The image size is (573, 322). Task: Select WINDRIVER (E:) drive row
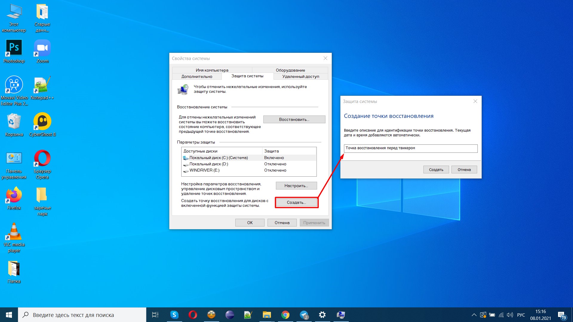[204, 170]
